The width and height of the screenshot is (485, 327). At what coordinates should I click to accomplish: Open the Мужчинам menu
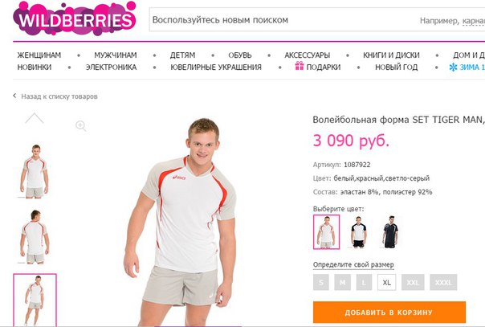116,55
